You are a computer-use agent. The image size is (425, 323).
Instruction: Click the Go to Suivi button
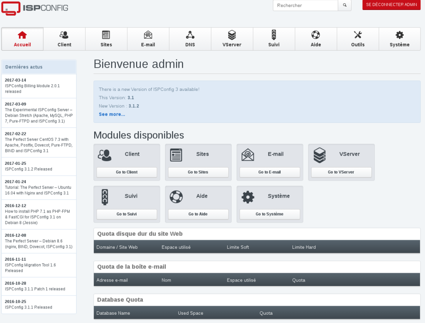(x=127, y=214)
